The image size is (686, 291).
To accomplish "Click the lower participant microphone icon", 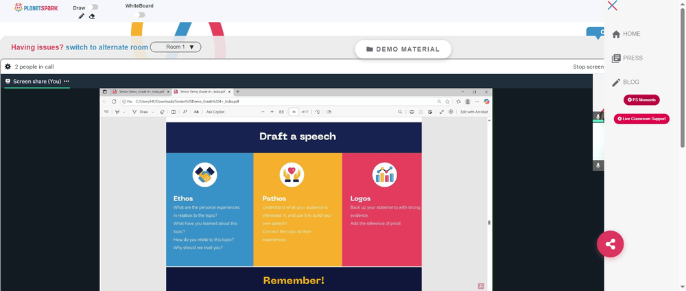I will click(x=598, y=165).
